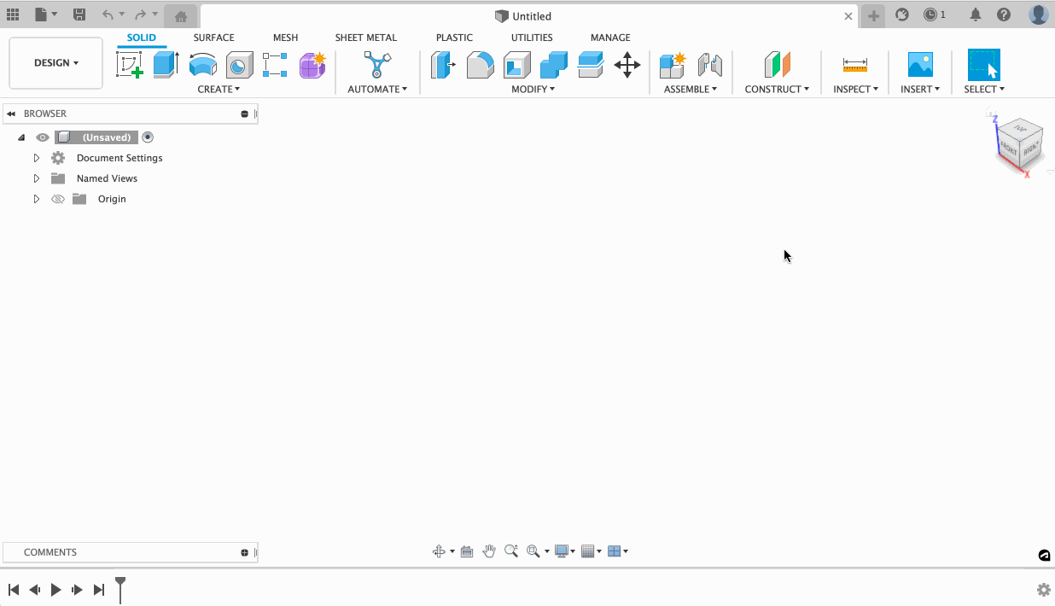The image size is (1055, 606).
Task: Click the Look At camera icon
Action: [x=467, y=551]
